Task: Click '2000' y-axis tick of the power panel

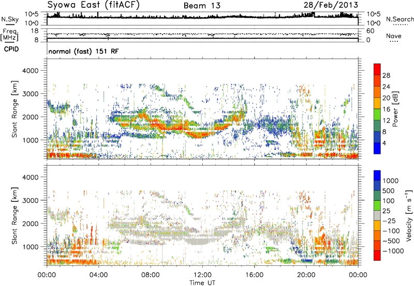Action: click(x=30, y=117)
